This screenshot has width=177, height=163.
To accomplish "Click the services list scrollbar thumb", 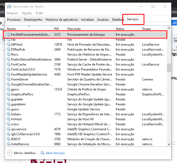I will click(x=169, y=68).
